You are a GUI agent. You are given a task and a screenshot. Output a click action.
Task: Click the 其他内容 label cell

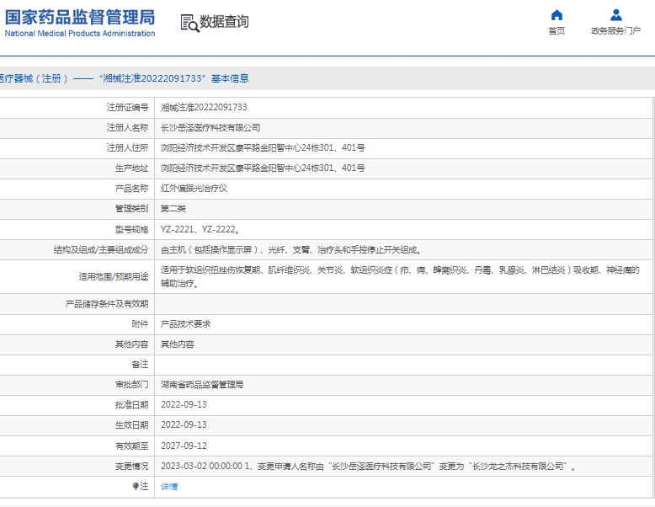click(131, 344)
